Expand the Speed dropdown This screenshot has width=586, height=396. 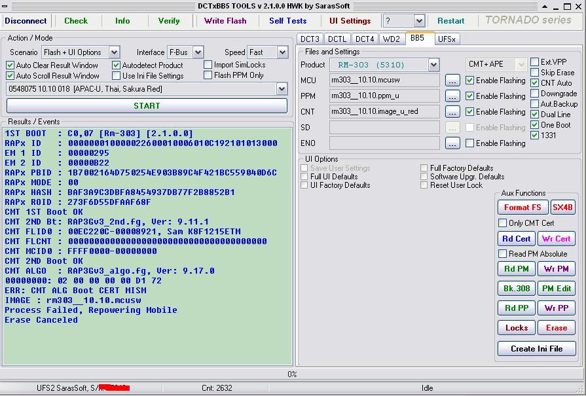[x=283, y=52]
